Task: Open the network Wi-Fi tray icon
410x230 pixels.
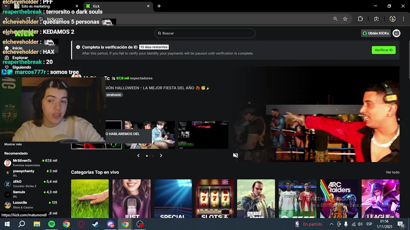Action: click(x=353, y=224)
